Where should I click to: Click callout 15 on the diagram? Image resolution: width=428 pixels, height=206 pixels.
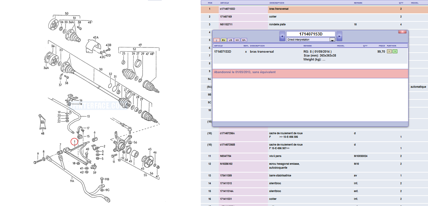(x=88, y=136)
